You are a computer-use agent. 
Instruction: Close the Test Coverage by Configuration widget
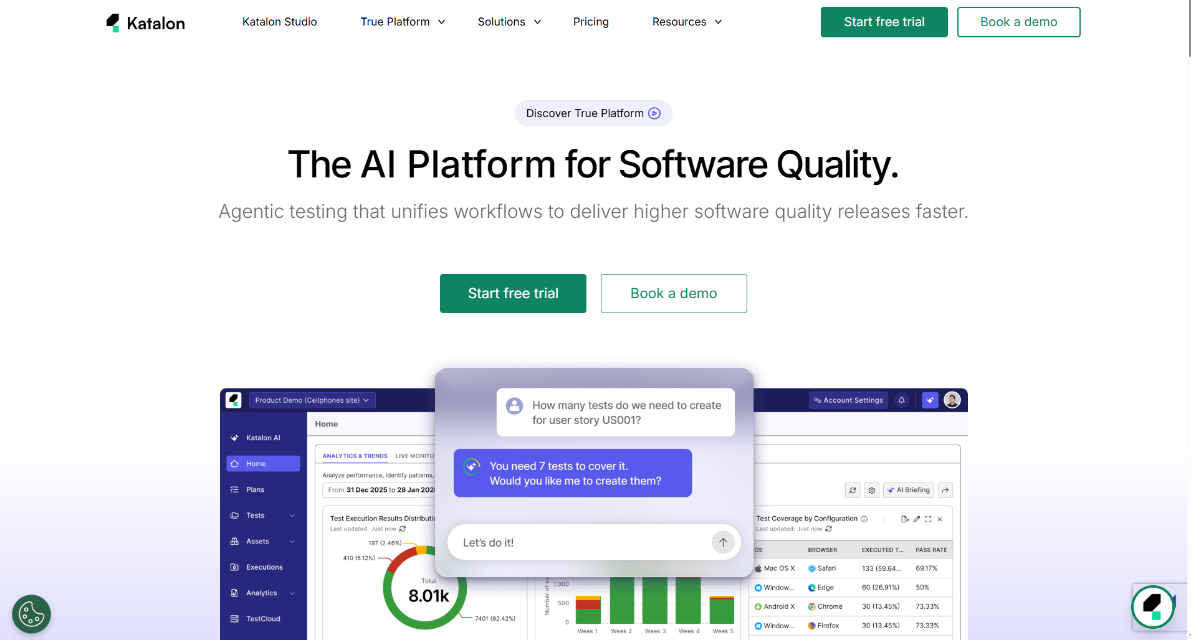point(940,519)
